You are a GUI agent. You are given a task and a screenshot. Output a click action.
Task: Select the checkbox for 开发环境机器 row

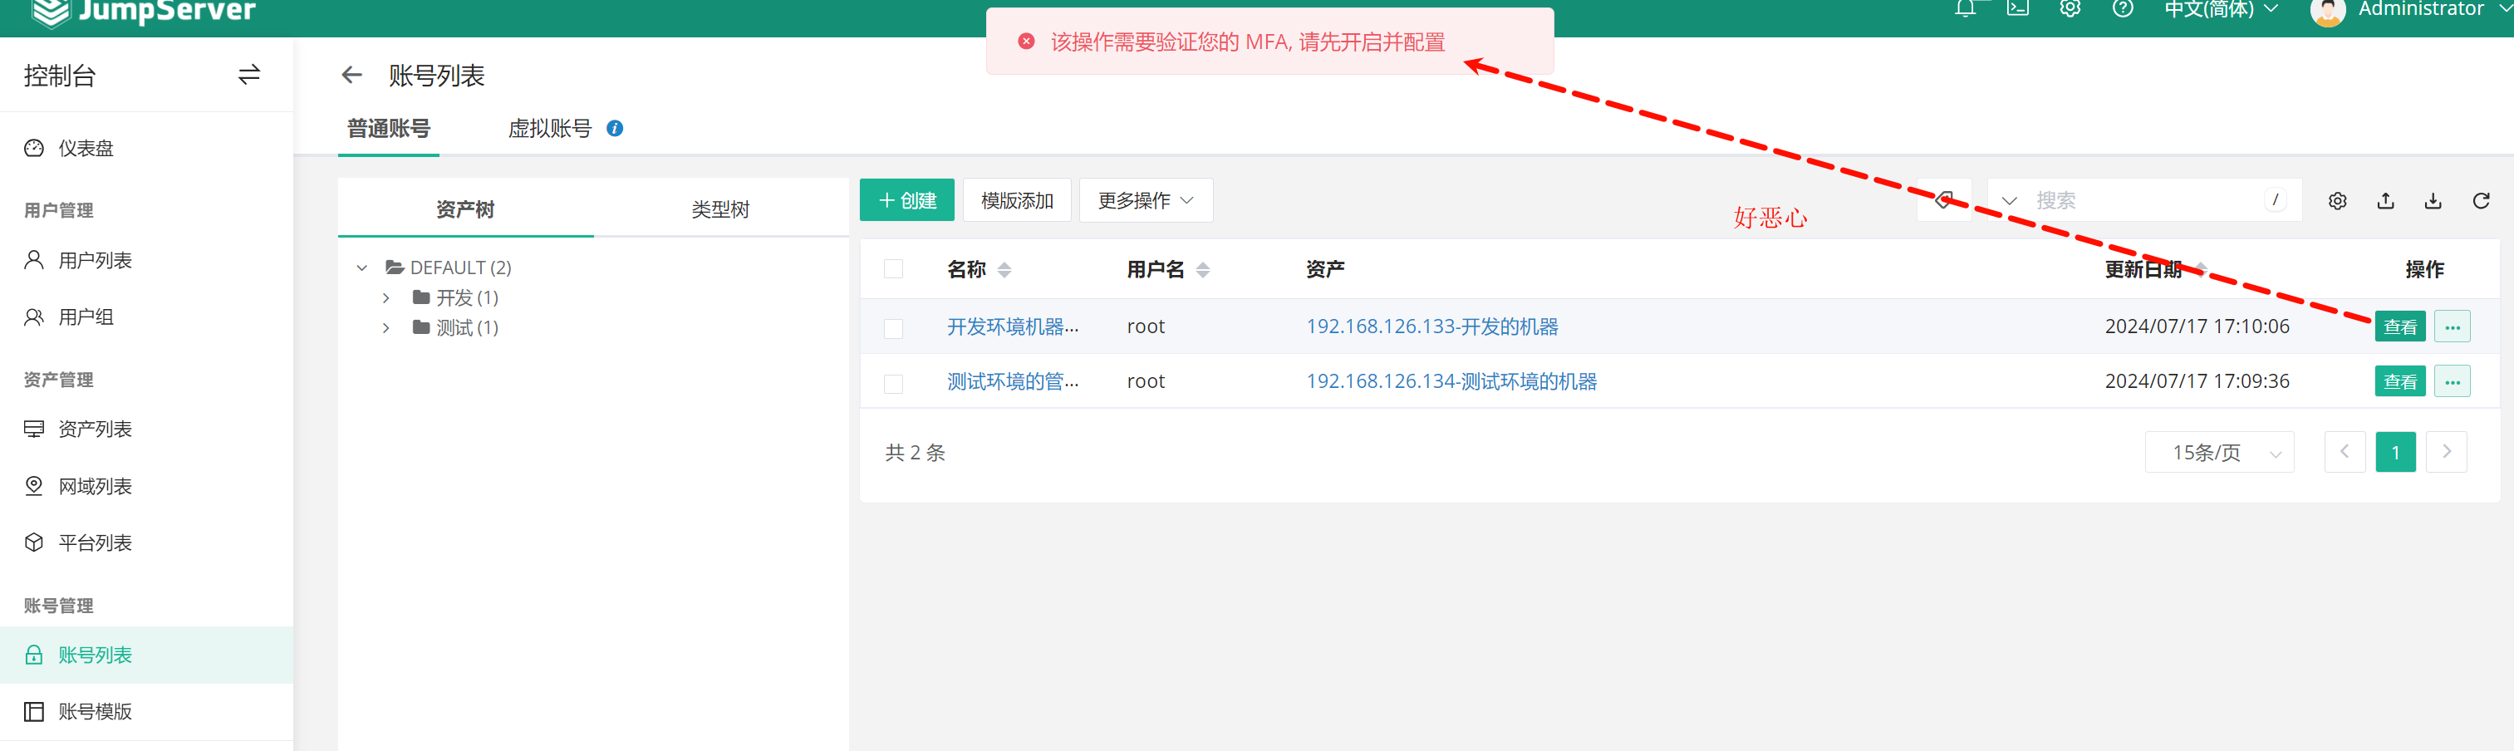tap(893, 327)
